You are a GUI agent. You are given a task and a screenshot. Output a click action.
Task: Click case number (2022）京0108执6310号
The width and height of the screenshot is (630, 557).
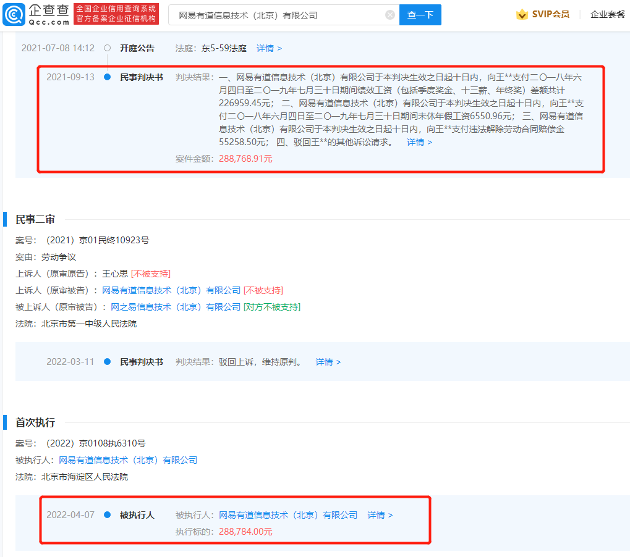click(x=95, y=443)
